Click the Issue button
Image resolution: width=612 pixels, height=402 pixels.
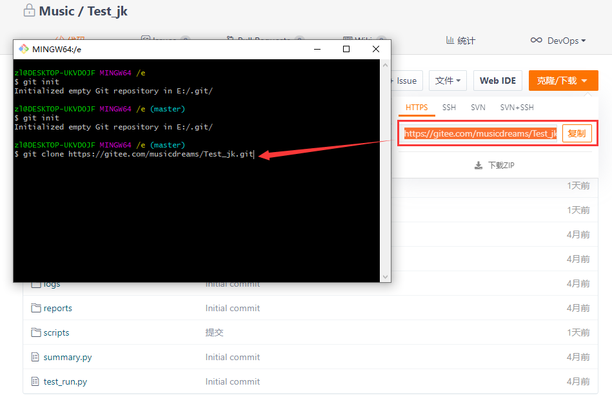pyautogui.click(x=406, y=81)
